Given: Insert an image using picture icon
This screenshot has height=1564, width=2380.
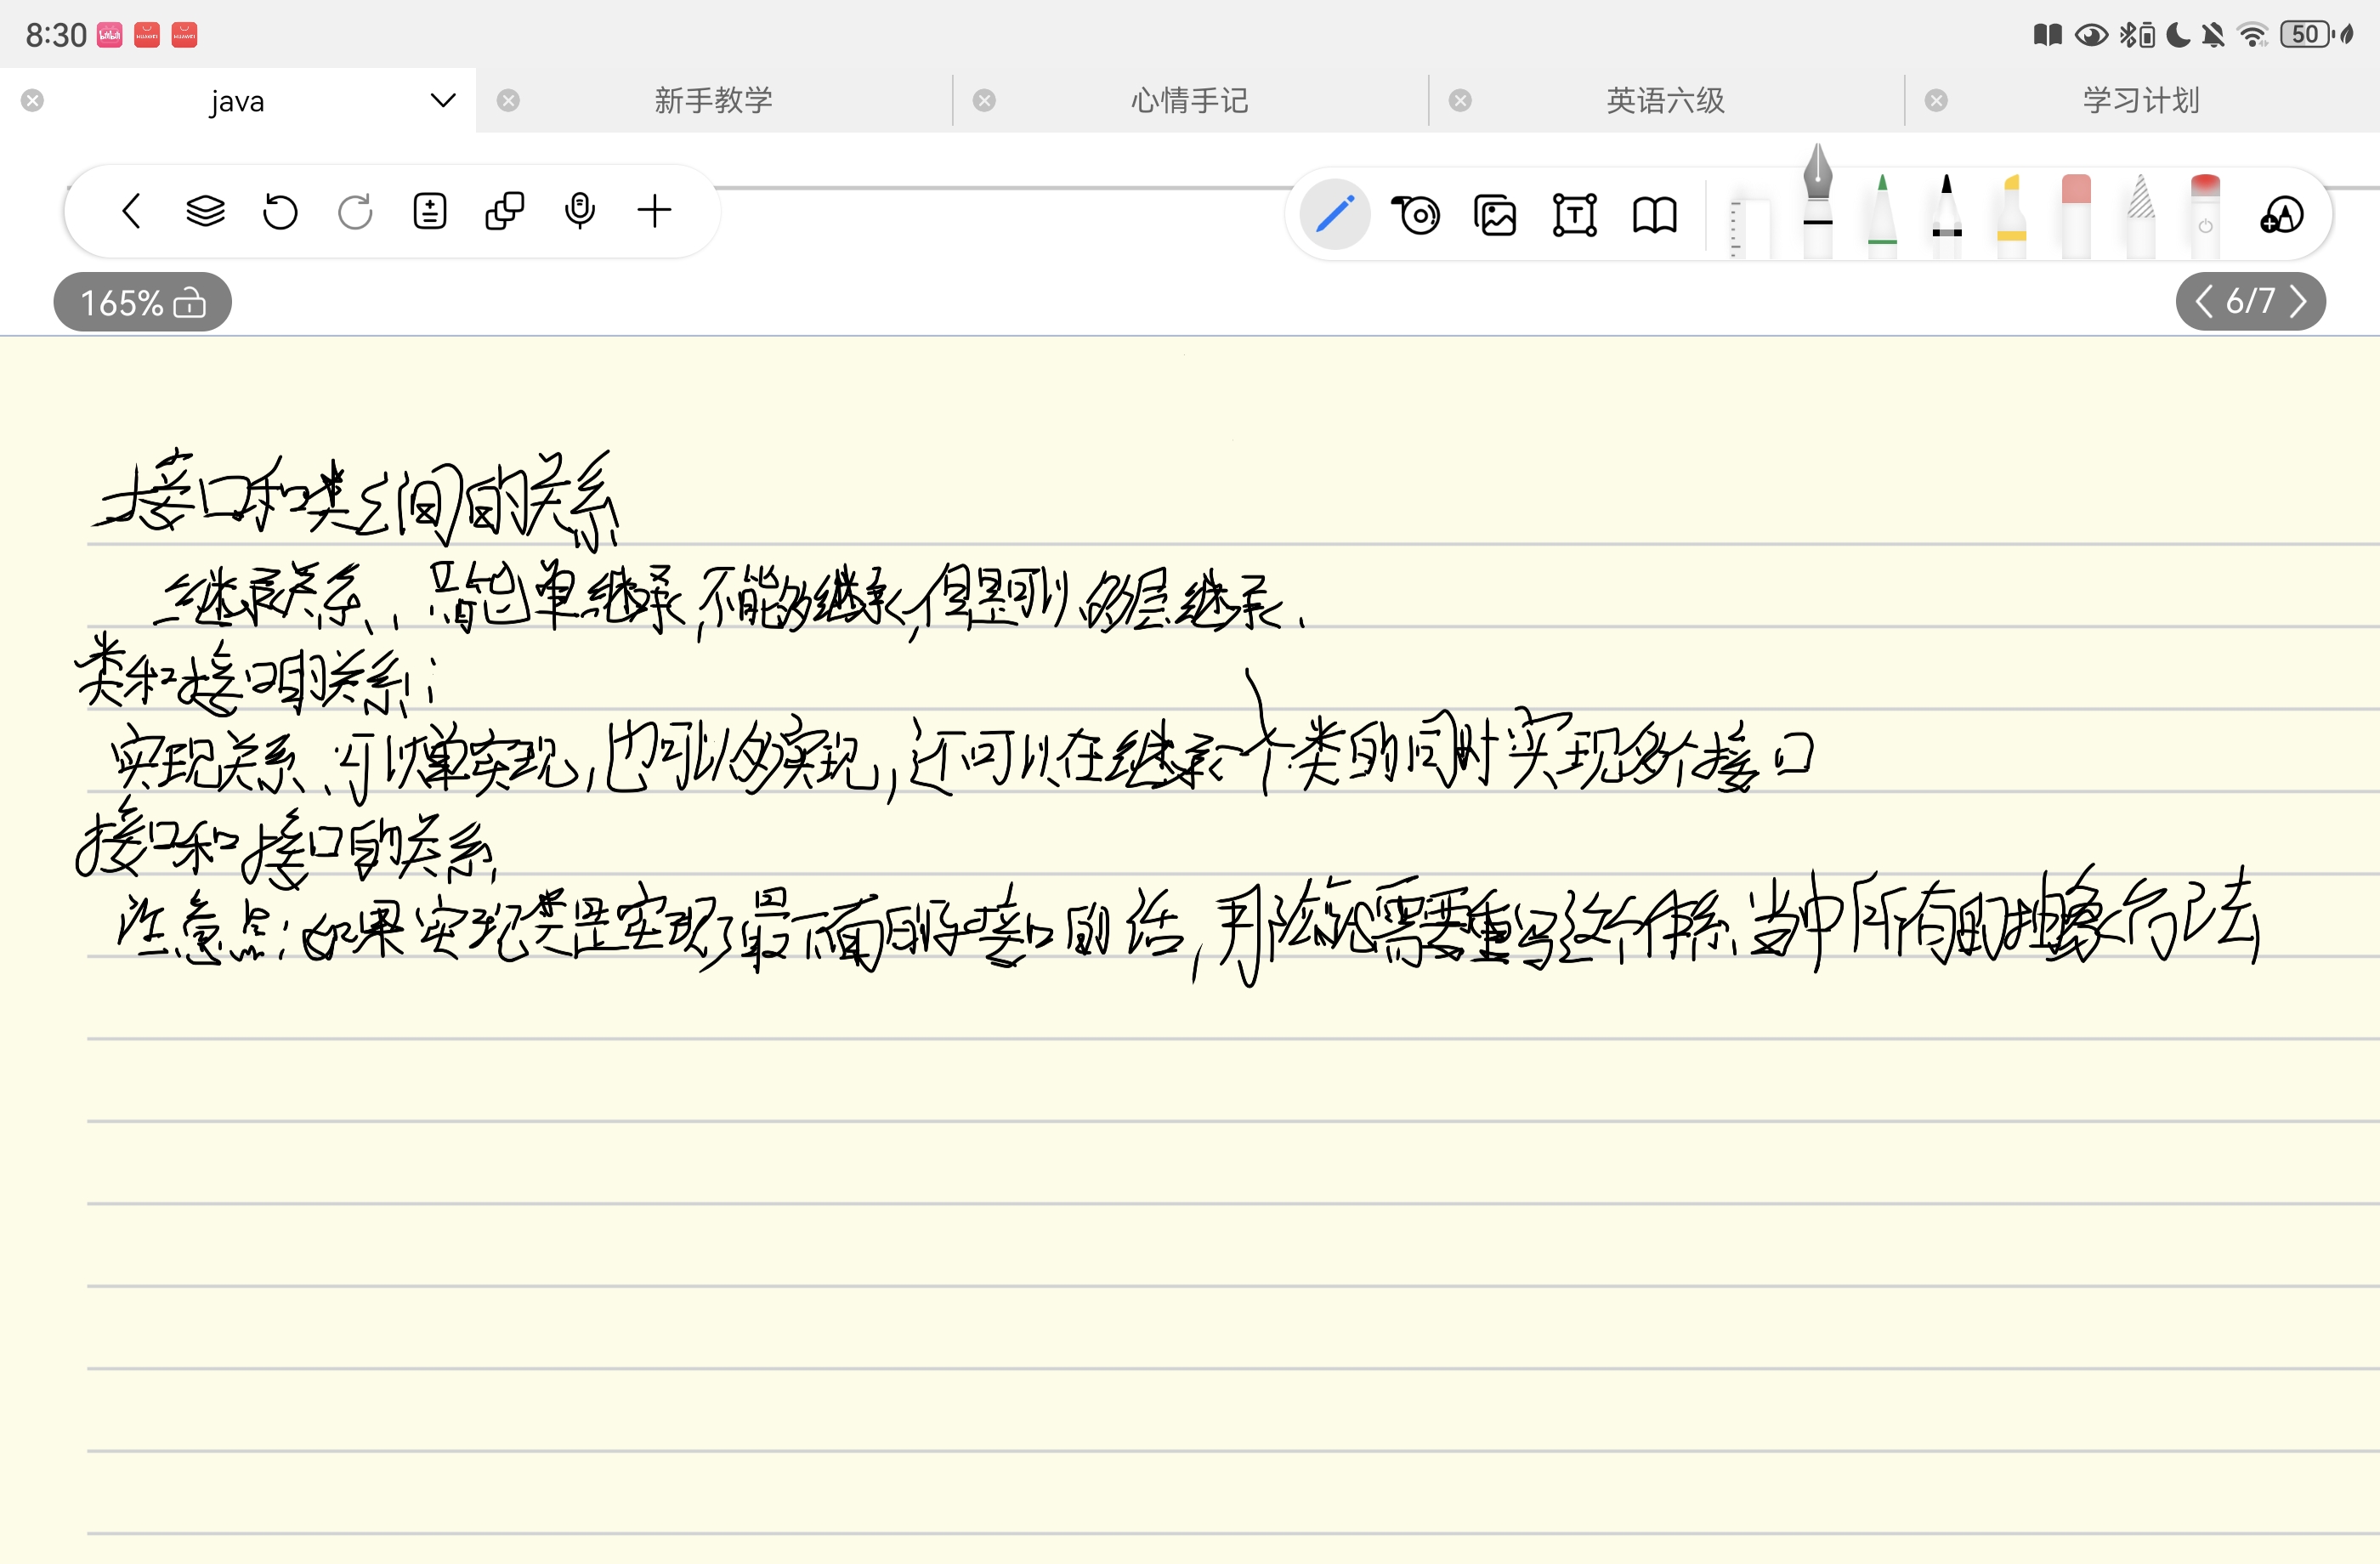Looking at the screenshot, I should coord(1495,215).
